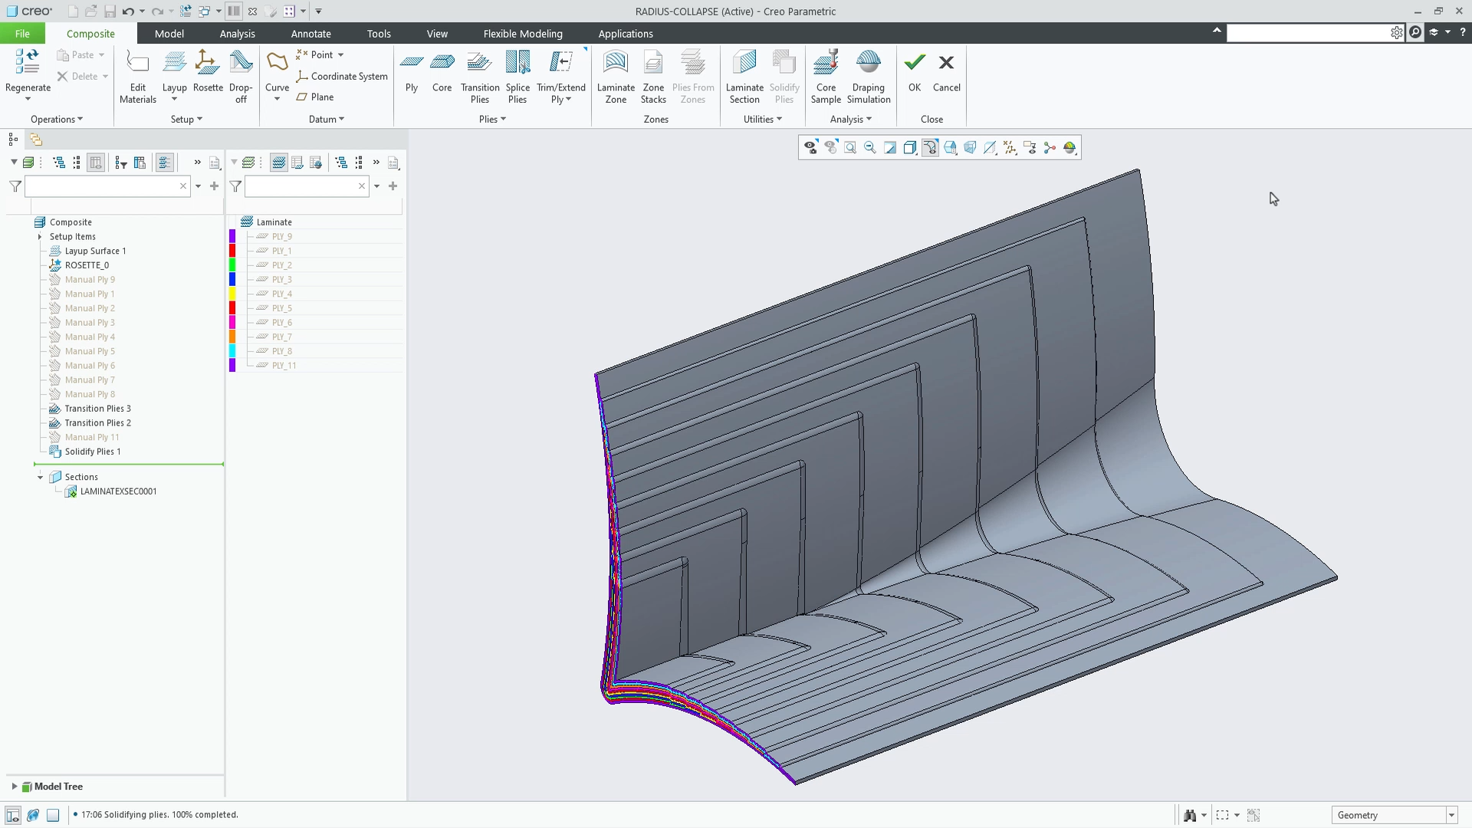Collapse the Sections tree node

[x=40, y=477]
